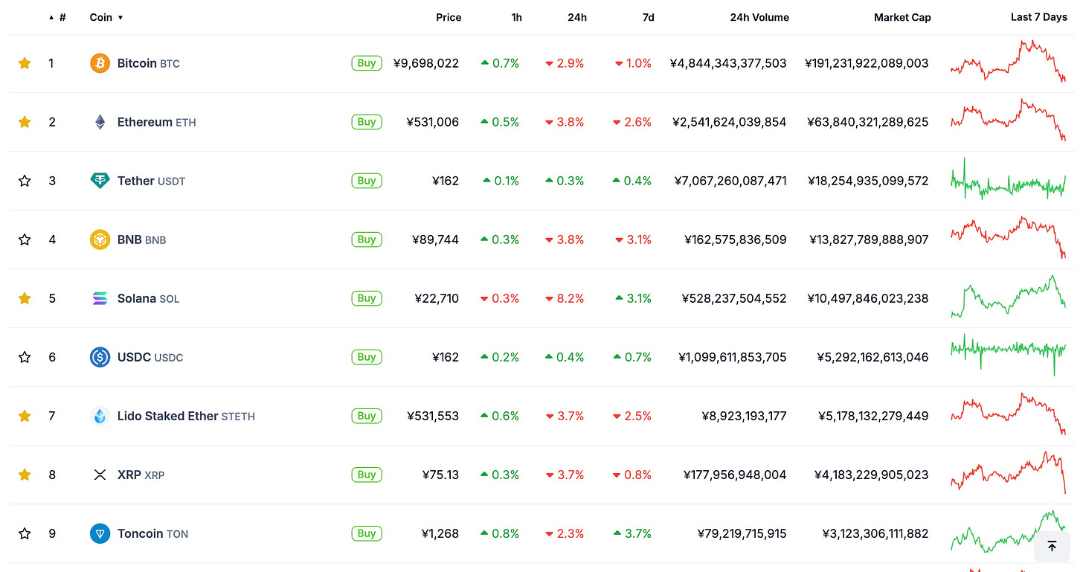Star USDC as a favorite
Viewport: 1083px width, 572px height.
(x=25, y=357)
